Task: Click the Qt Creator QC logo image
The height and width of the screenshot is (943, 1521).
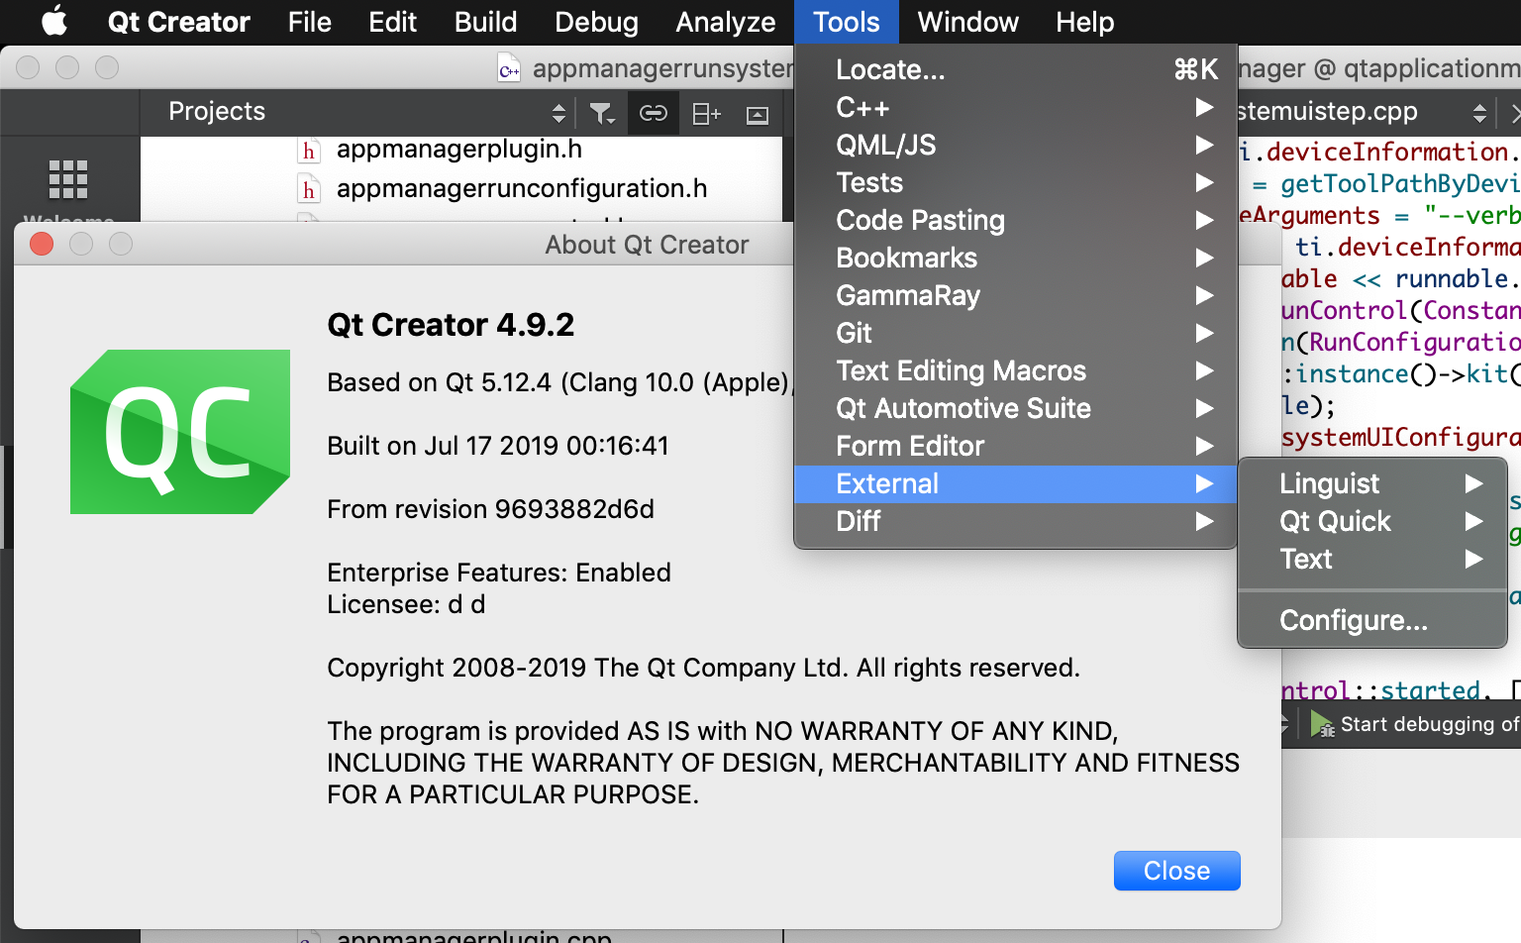Action: tap(180, 432)
